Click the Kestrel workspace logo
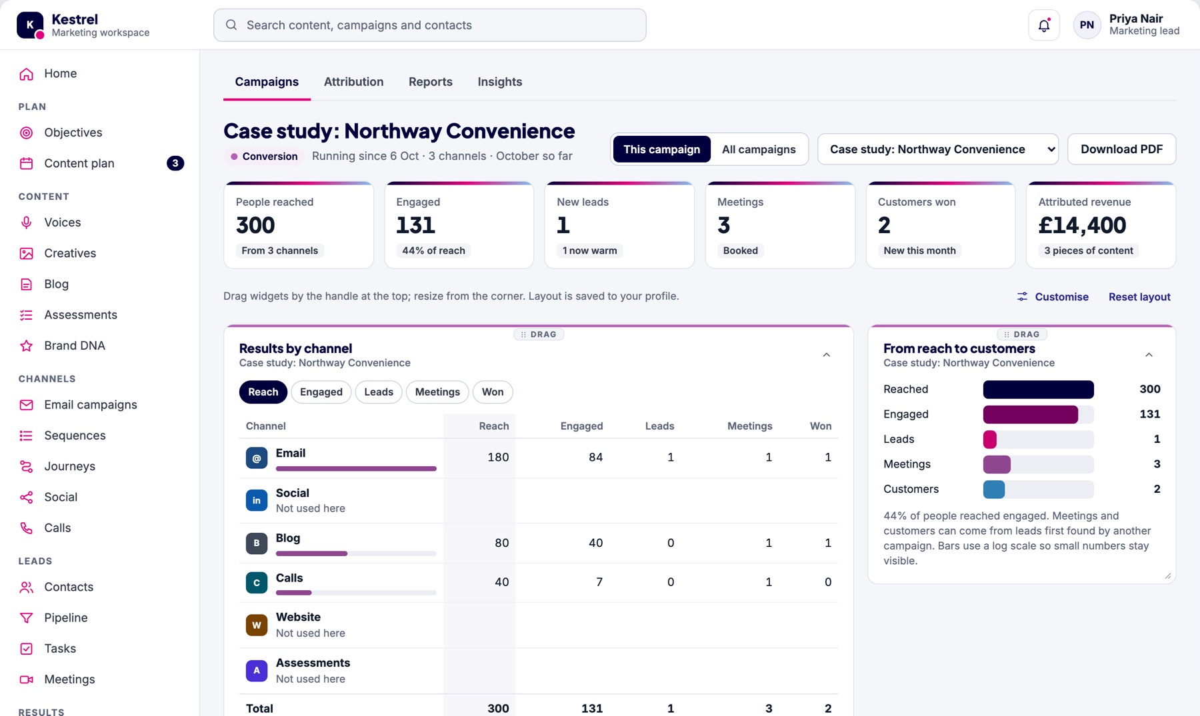 30,25
